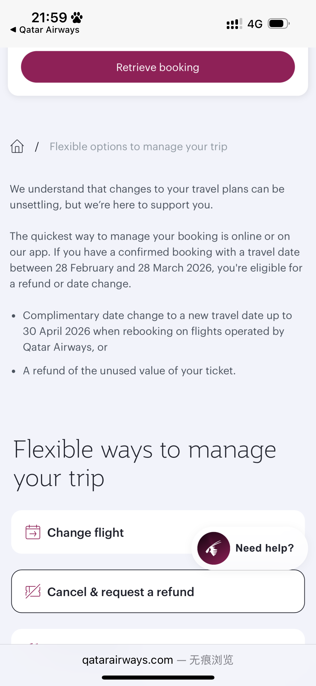Viewport: 316px width, 686px height.
Task: Tap the 21:59 clock in status bar
Action: (x=49, y=17)
